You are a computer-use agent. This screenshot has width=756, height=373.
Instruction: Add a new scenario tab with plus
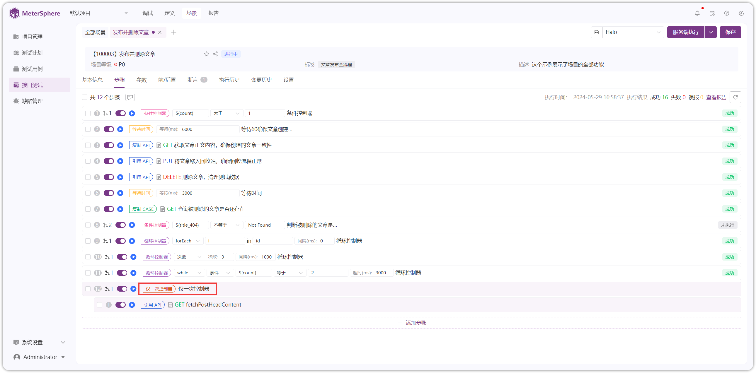pos(174,32)
